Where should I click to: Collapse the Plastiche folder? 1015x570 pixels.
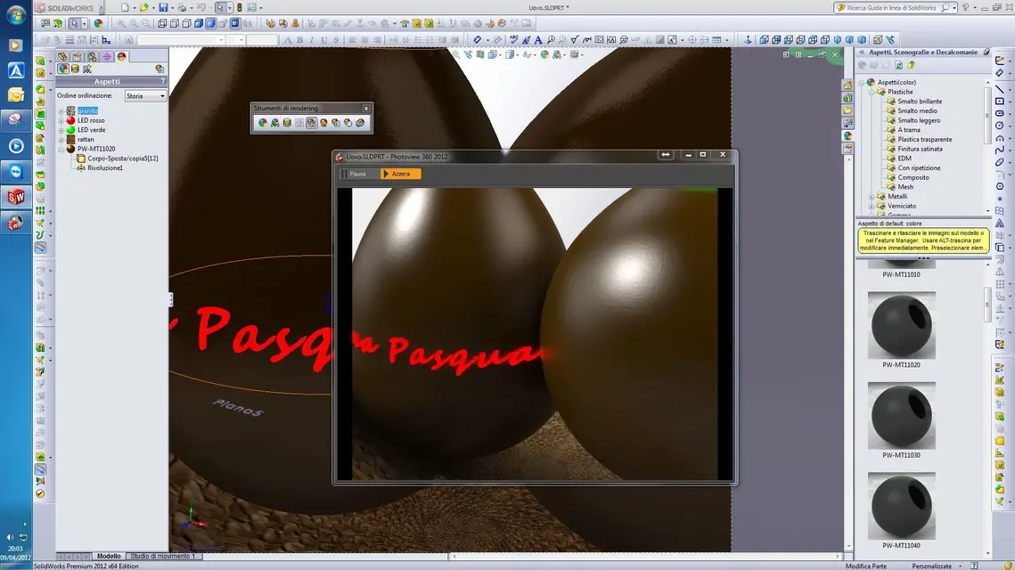pos(872,92)
